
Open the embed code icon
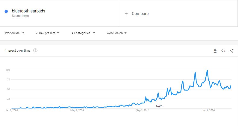223,51
